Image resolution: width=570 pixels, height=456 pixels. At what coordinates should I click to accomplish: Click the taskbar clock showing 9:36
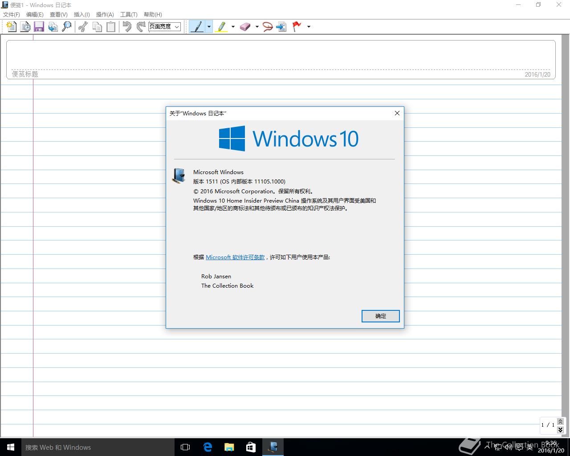(551, 447)
